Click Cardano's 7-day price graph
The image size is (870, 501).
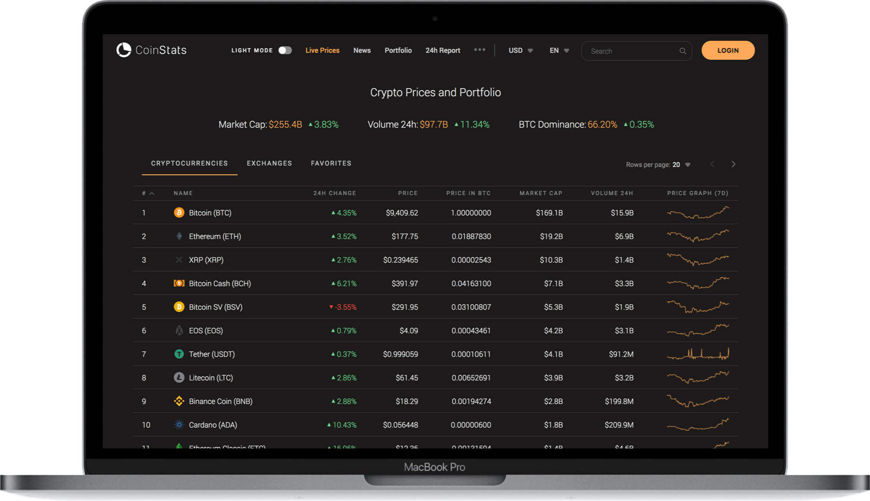pyautogui.click(x=698, y=425)
